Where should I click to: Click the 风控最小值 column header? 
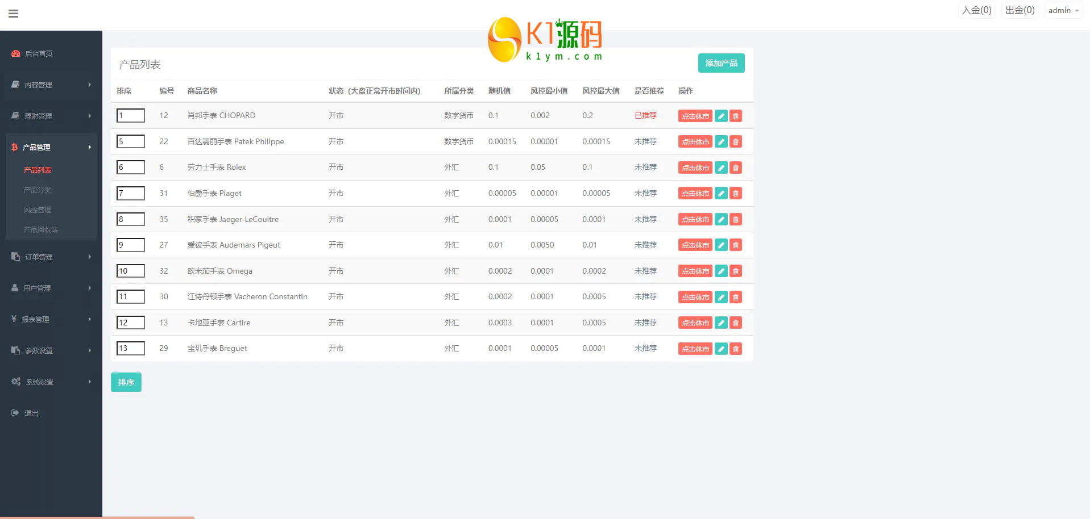point(549,91)
